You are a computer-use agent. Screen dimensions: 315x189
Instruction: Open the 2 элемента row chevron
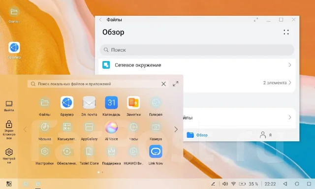point(290,83)
